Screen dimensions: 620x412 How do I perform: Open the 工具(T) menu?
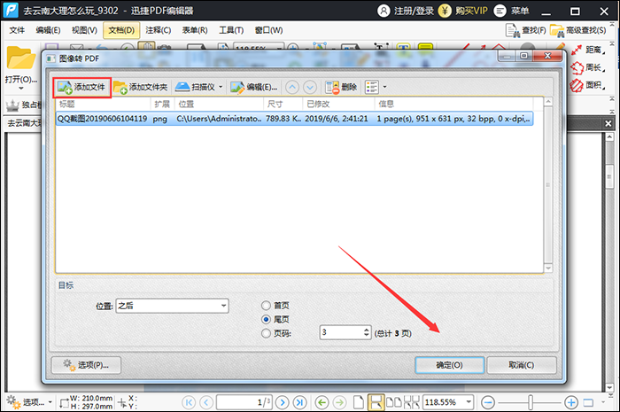click(x=231, y=30)
